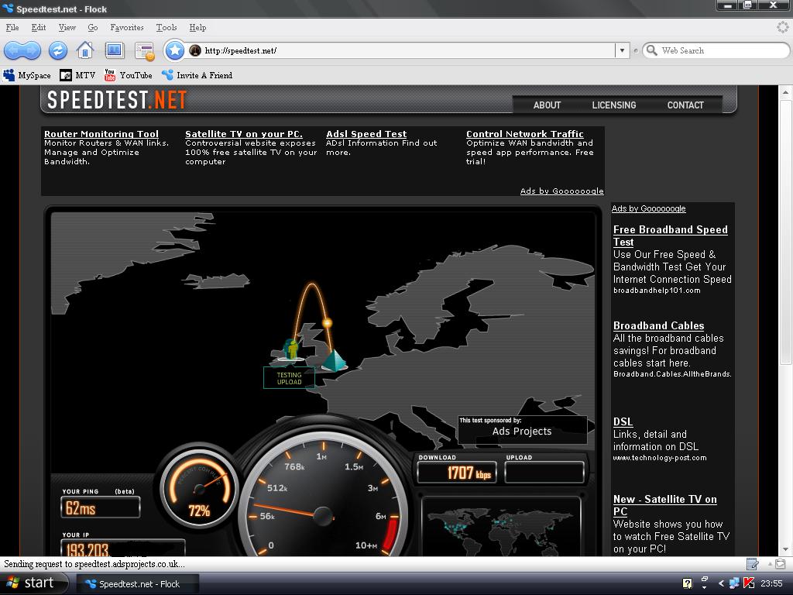Open the Invite A Friend bookmark
The height and width of the screenshot is (595, 793).
197,75
